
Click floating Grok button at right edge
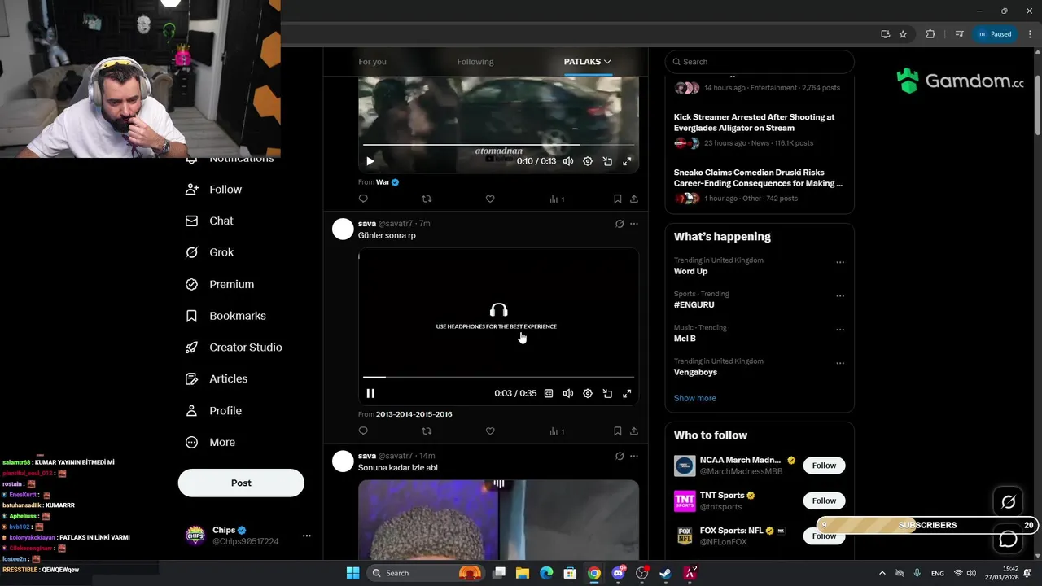click(1009, 502)
